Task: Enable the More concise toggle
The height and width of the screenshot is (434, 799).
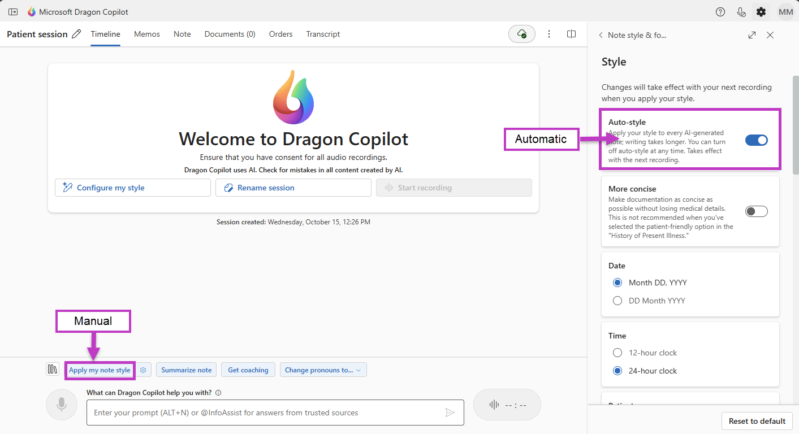Action: [x=756, y=211]
